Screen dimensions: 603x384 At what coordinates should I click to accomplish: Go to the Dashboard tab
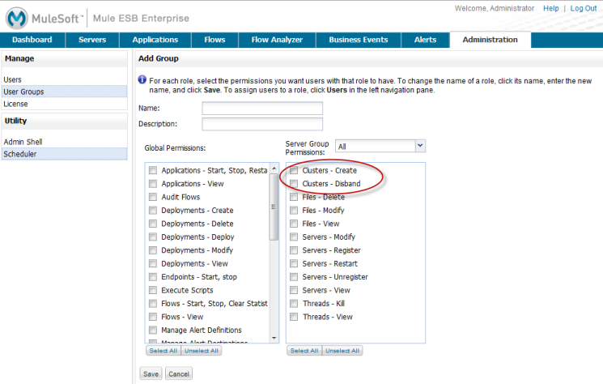coord(32,40)
